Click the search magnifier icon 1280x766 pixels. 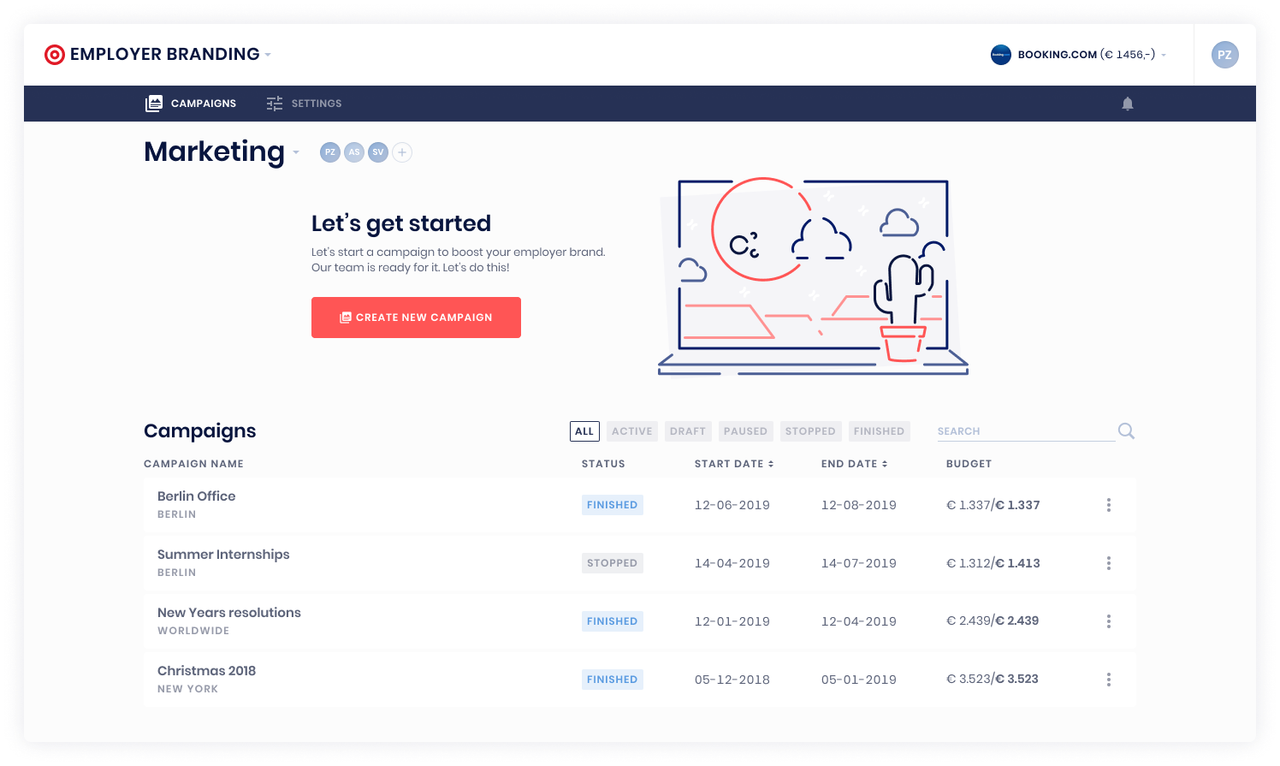click(x=1126, y=431)
